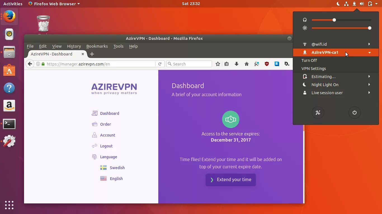Click the URL address bar

[100, 64]
